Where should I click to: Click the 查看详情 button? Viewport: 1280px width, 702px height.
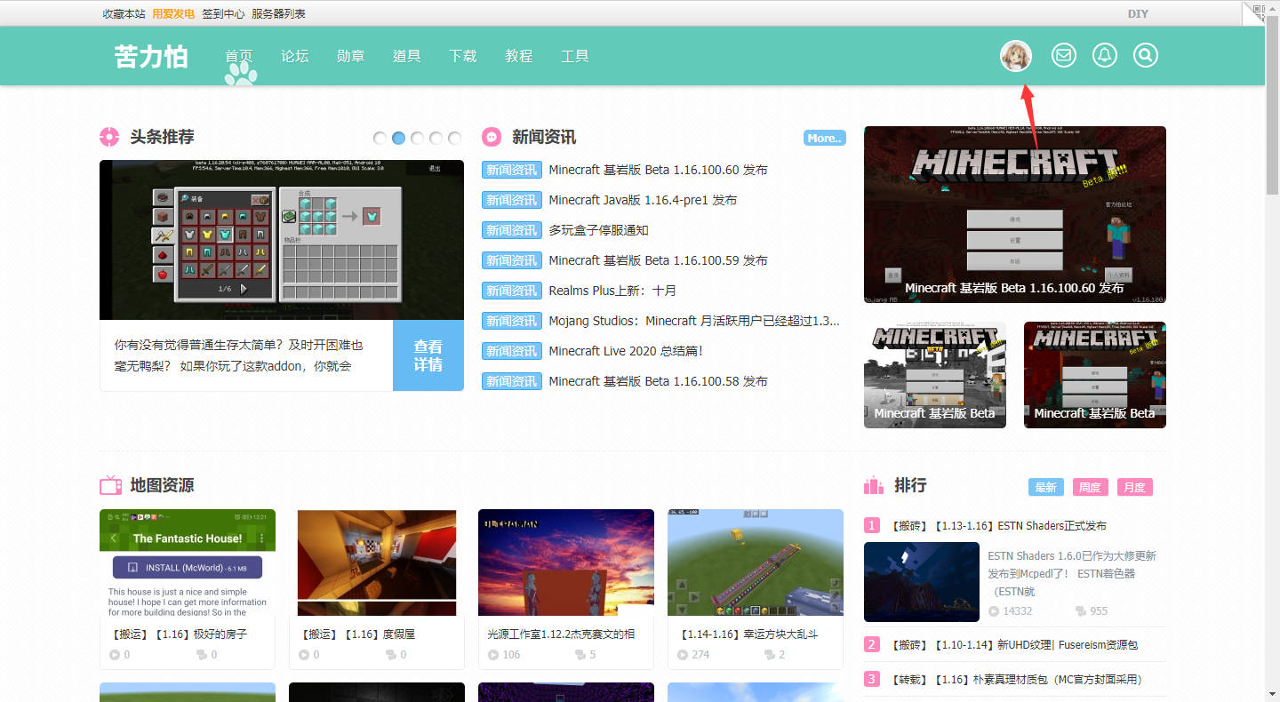[x=428, y=355]
